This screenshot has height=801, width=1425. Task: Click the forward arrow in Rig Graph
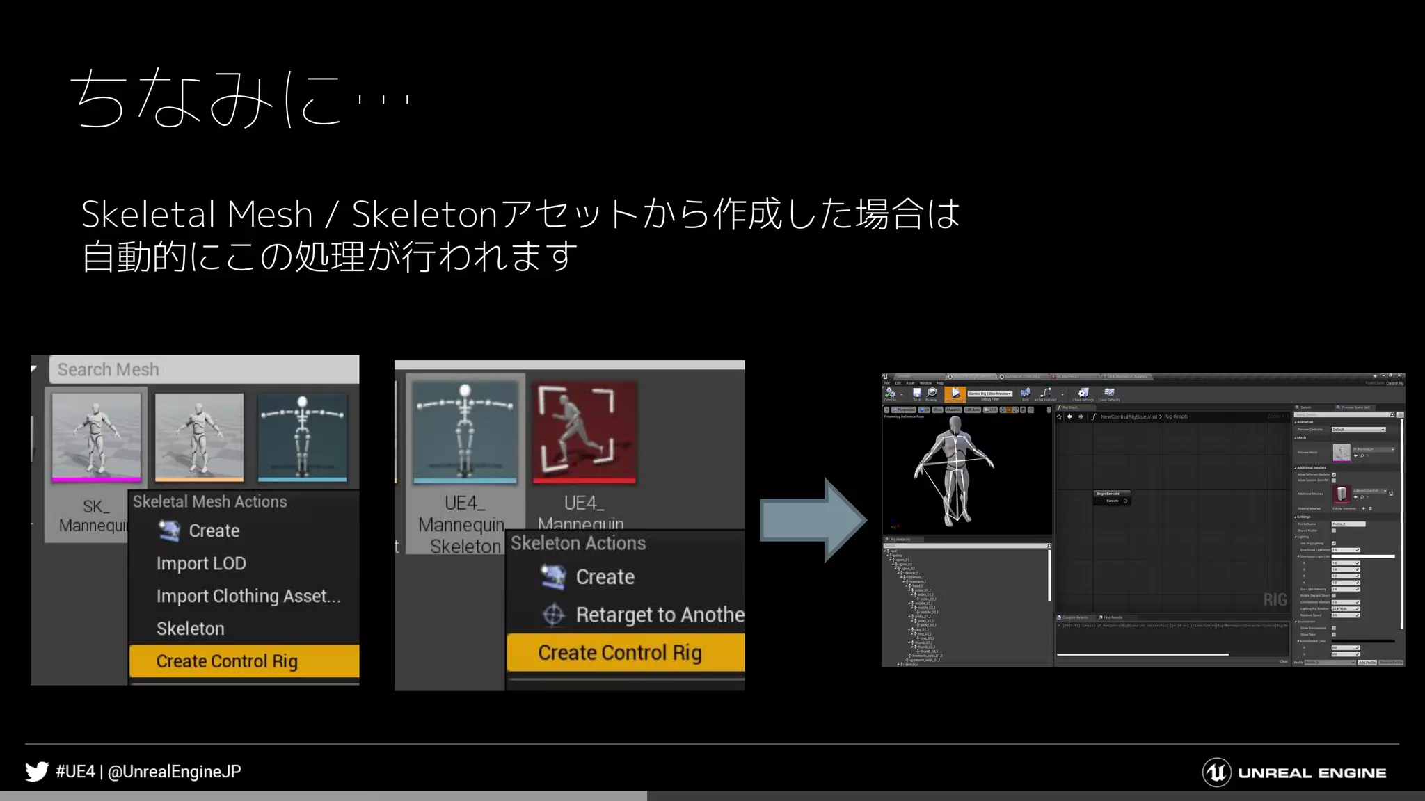[1081, 416]
